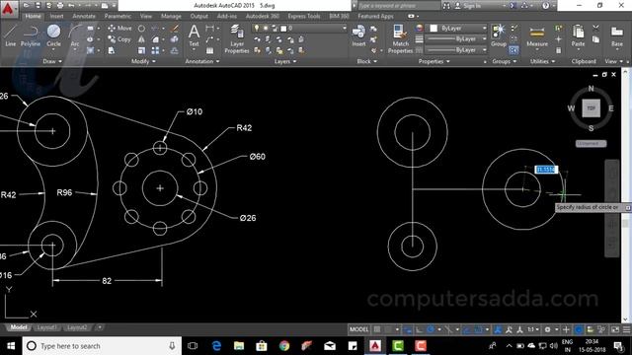Click the linear Dimension icon
Image resolution: width=632 pixels, height=355 pixels.
[x=209, y=29]
